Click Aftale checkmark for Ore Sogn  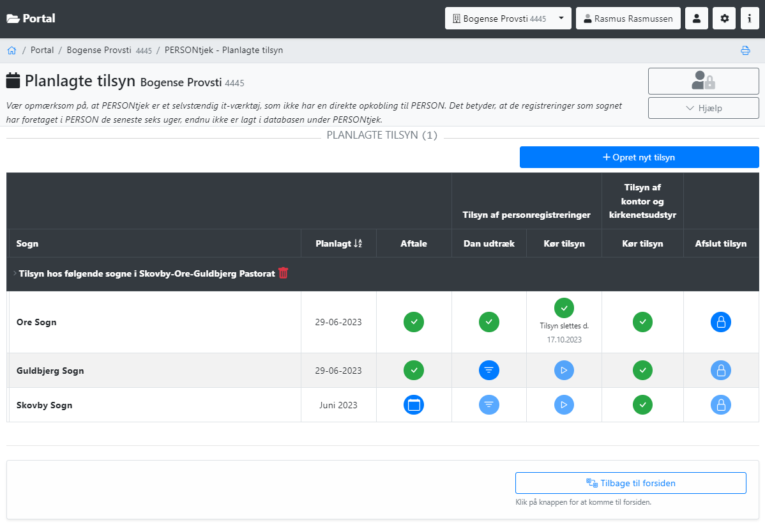tap(414, 322)
